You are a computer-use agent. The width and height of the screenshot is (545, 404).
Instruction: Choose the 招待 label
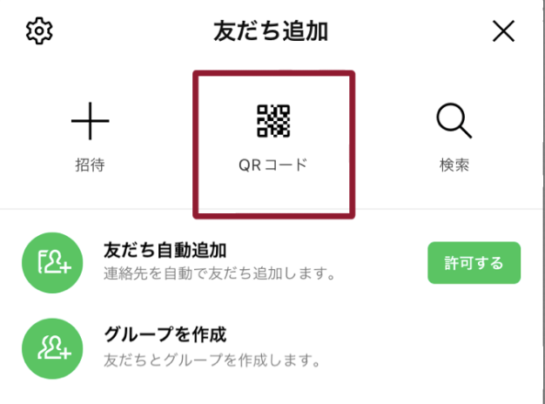coord(90,165)
